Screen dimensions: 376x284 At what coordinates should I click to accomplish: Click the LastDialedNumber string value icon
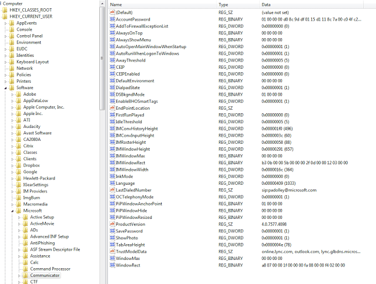click(112, 190)
